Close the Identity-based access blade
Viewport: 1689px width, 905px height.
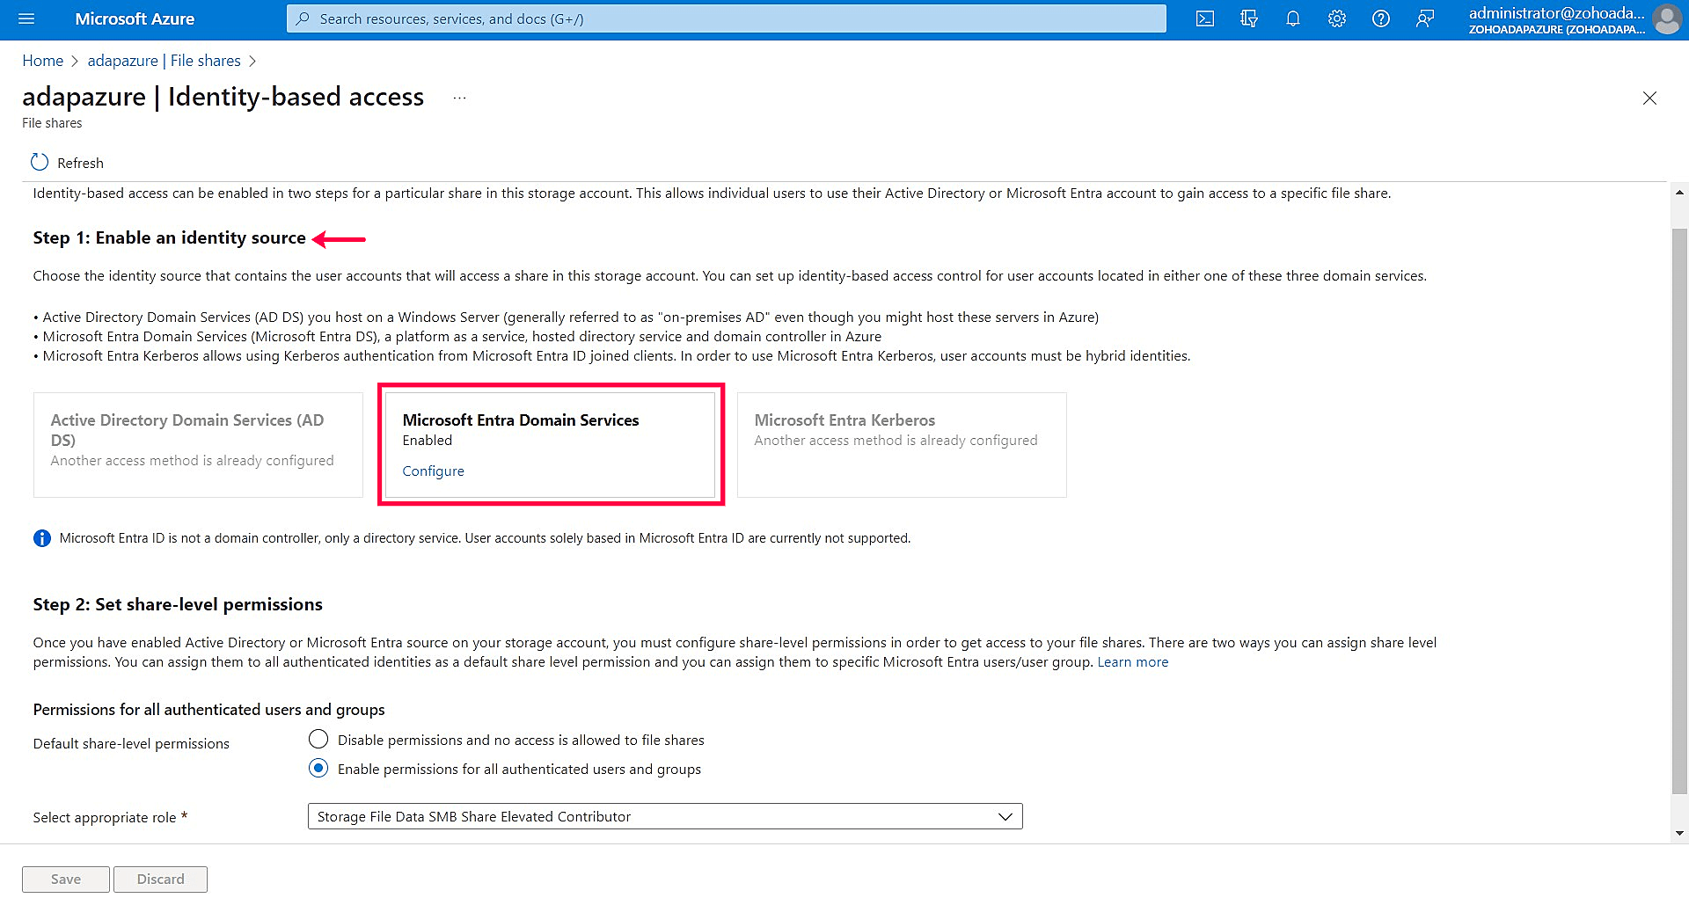1649,99
